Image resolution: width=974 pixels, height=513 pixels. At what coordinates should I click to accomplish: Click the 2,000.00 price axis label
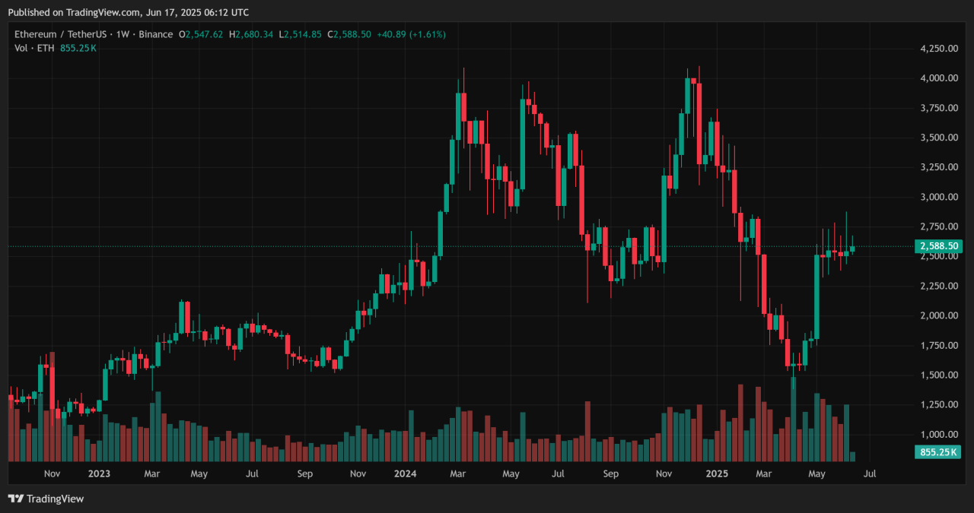point(938,315)
